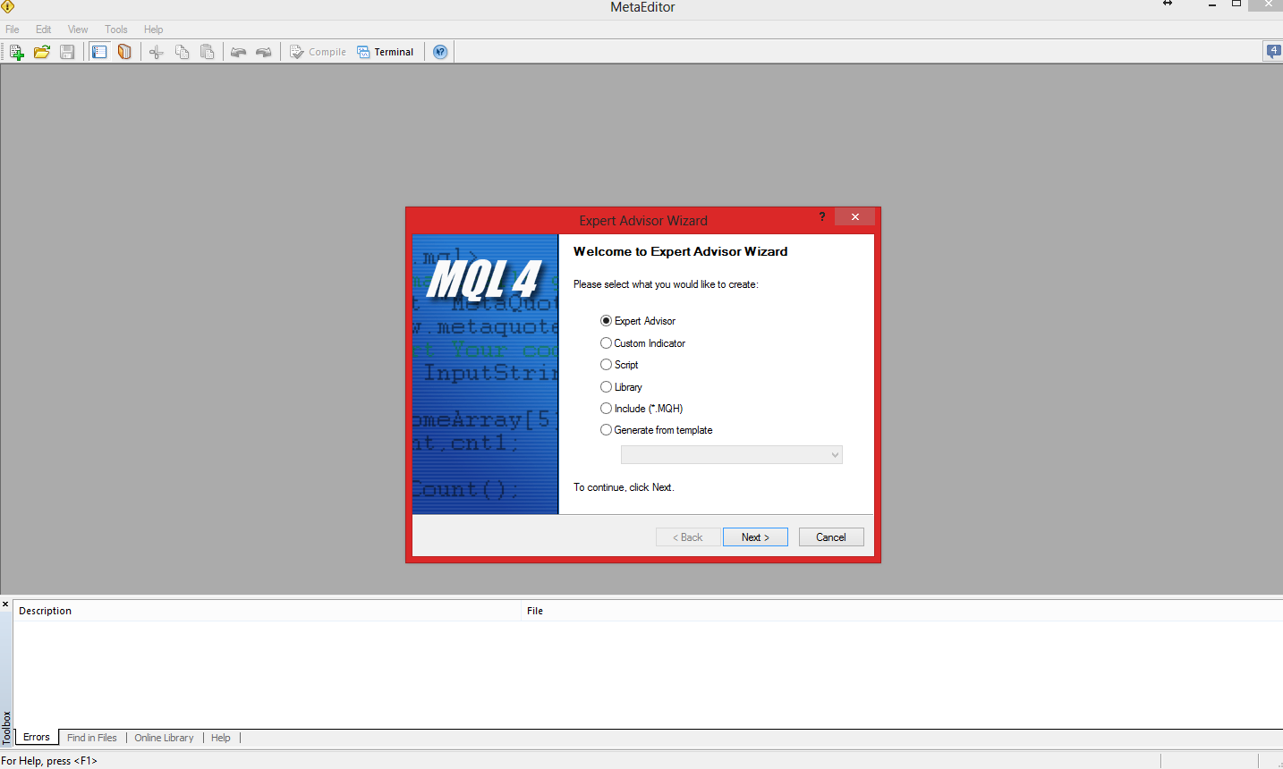Close the Toolbox panel with the x
This screenshot has width=1283, height=769.
[x=5, y=604]
